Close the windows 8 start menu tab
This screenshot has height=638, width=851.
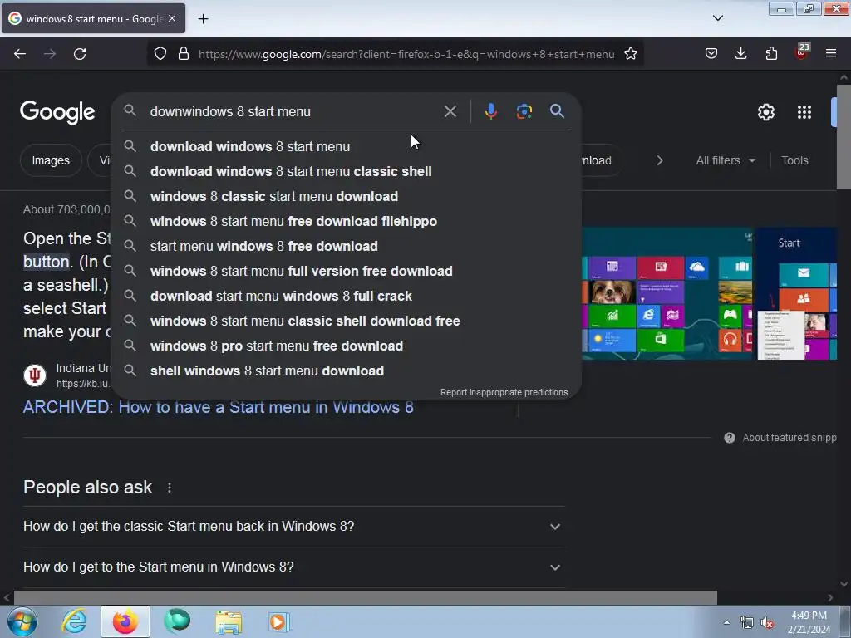click(172, 18)
